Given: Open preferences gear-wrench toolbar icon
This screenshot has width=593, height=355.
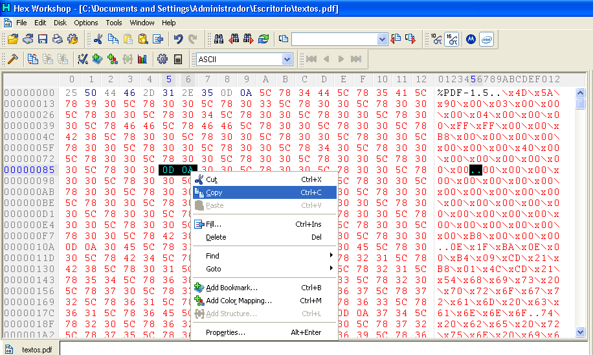Looking at the screenshot, I should 73,39.
